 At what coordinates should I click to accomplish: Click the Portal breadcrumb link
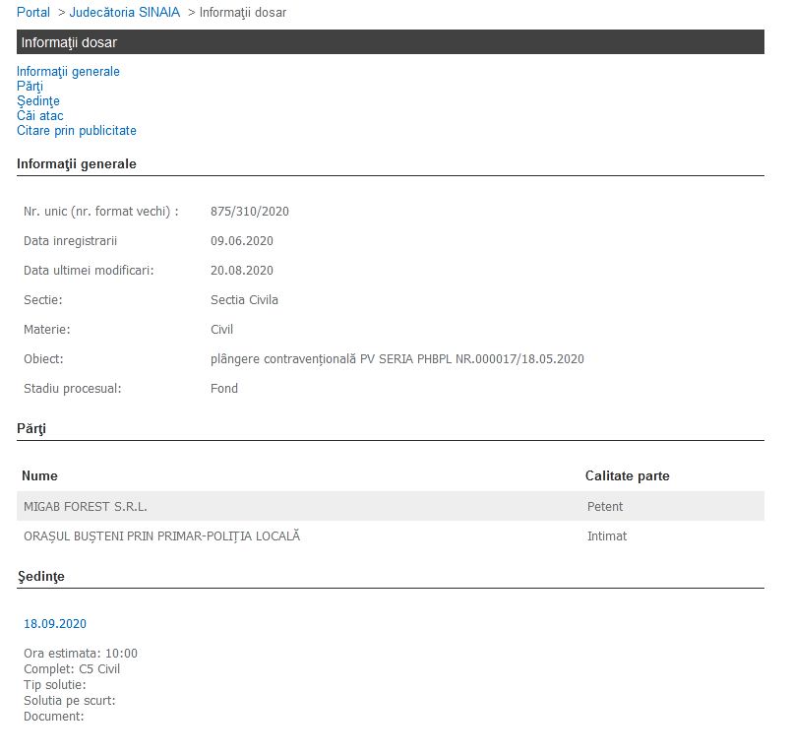33,12
